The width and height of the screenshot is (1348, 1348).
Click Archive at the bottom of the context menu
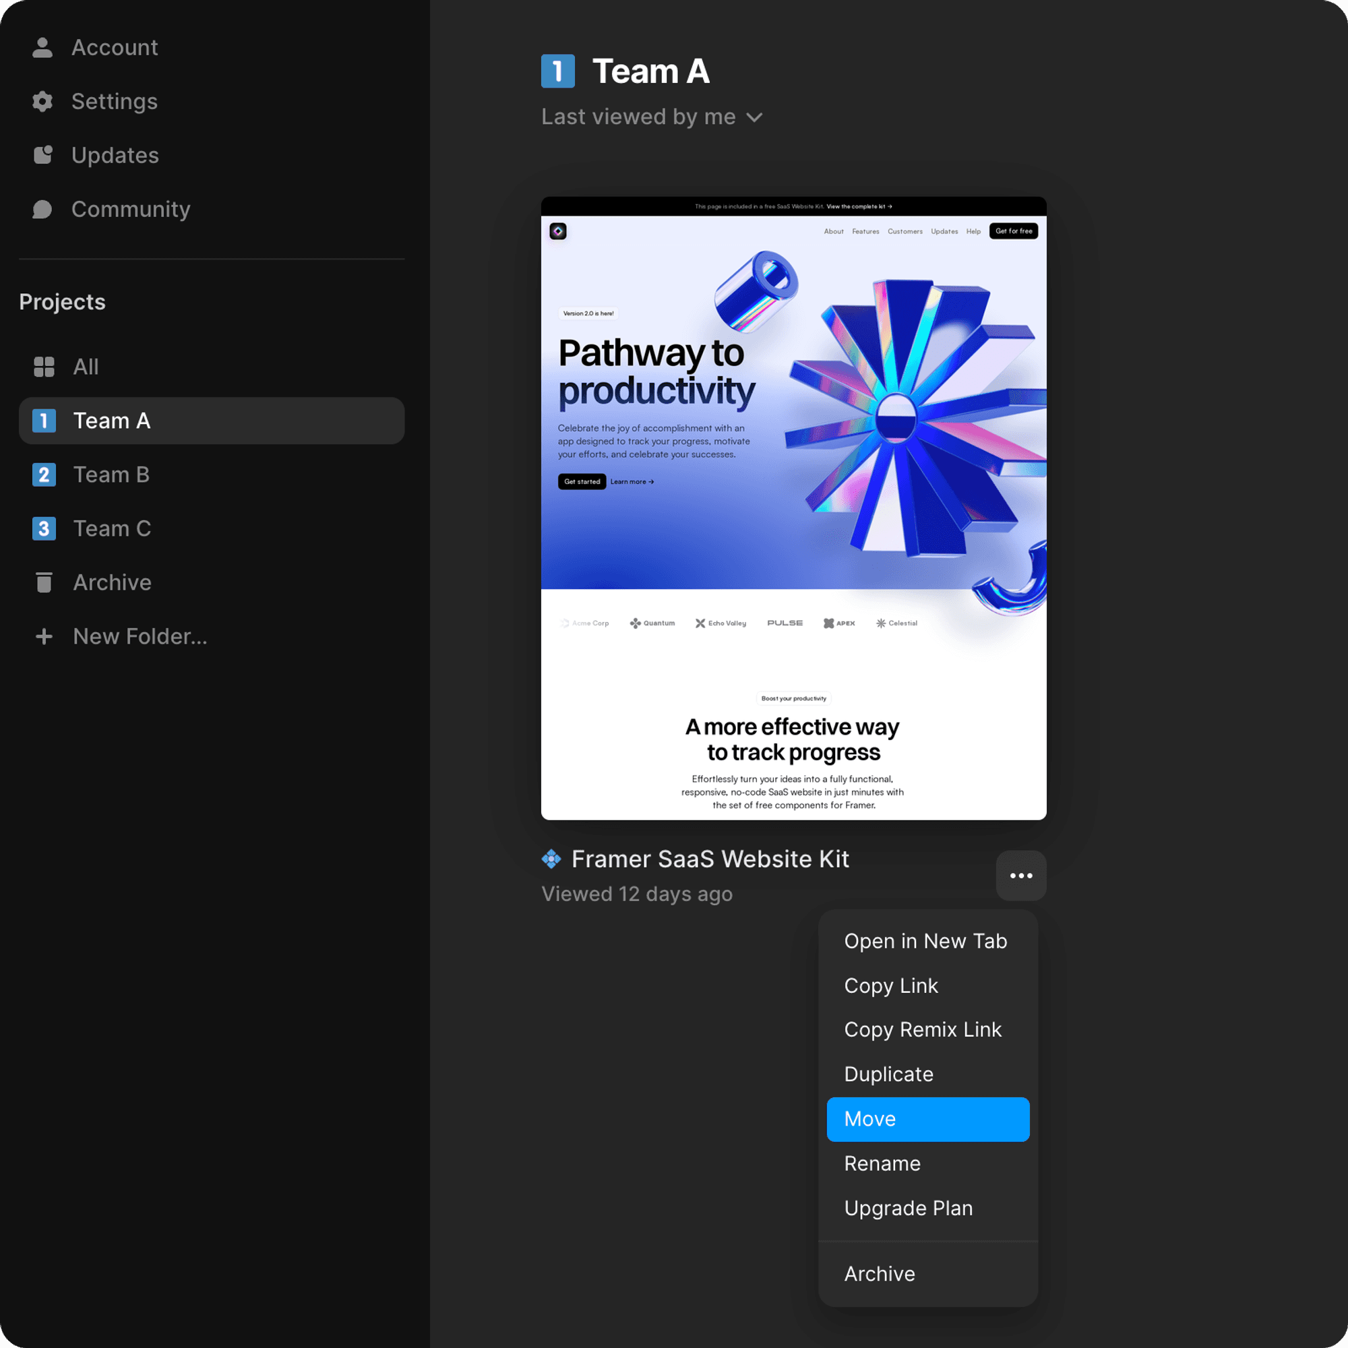879,1273
